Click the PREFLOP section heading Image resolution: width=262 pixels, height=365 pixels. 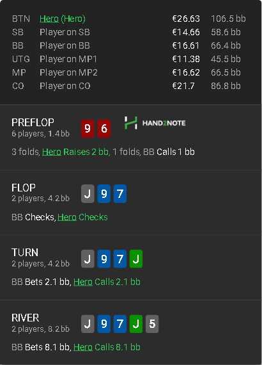33,122
